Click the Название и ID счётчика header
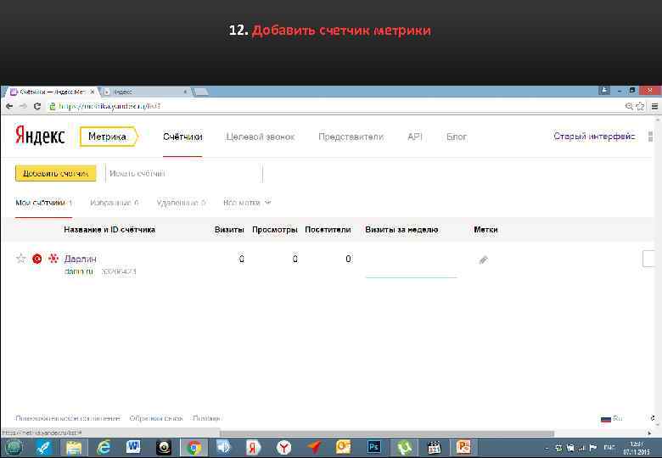662x458 pixels. (x=109, y=230)
